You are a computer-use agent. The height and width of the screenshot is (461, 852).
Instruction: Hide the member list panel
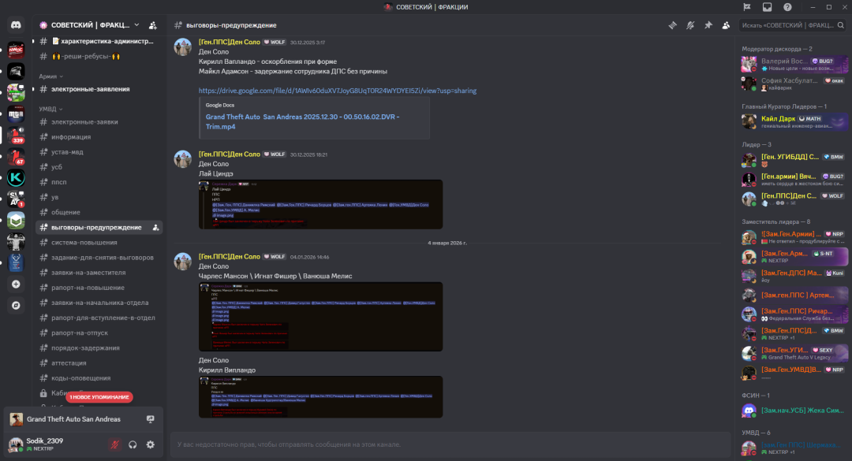pyautogui.click(x=725, y=25)
